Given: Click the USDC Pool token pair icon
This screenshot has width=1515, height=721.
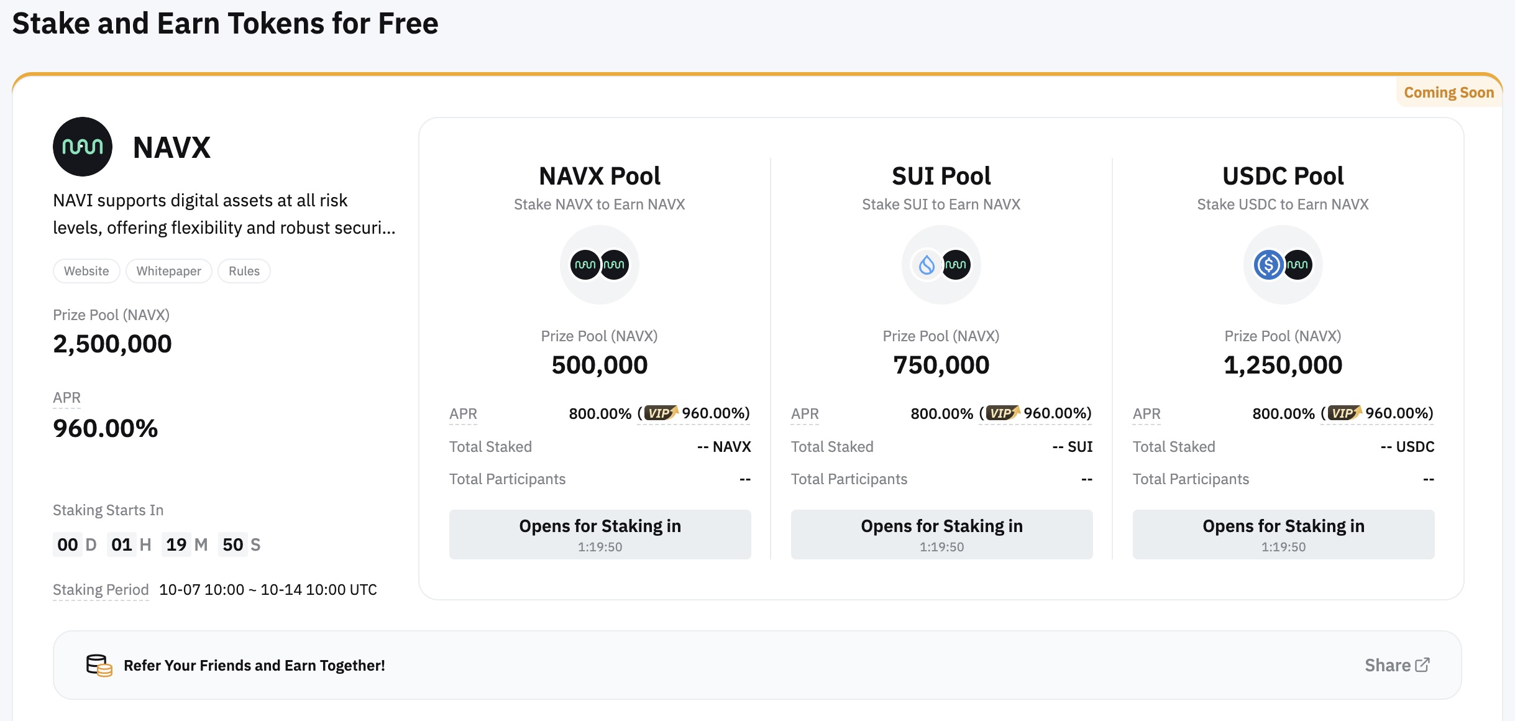Looking at the screenshot, I should click(1283, 265).
